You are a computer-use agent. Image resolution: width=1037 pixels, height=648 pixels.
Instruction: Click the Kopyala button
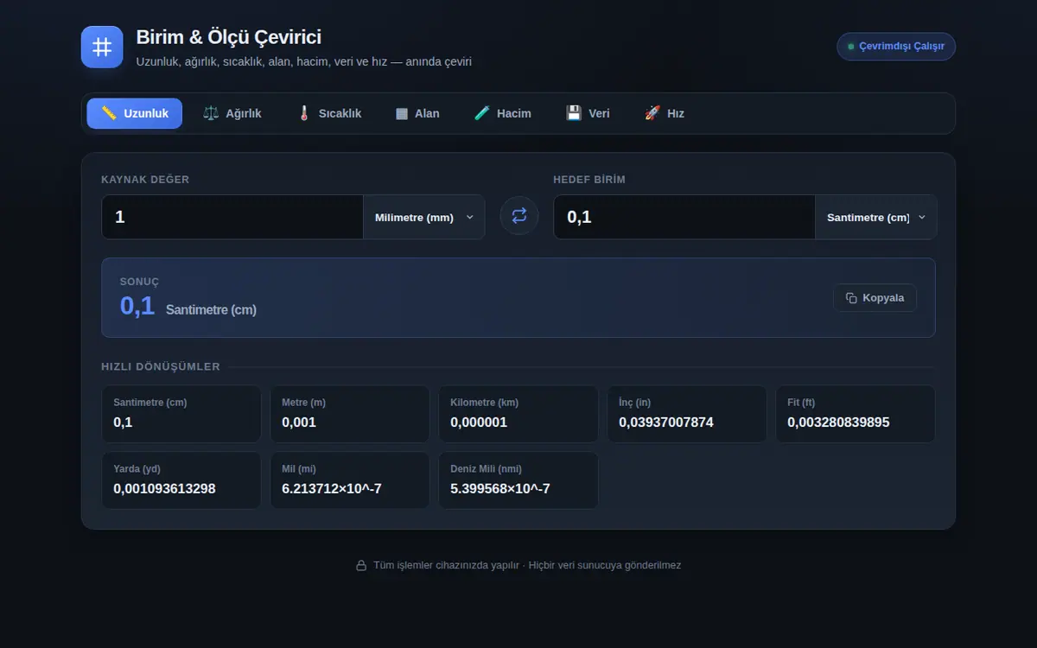tap(875, 298)
